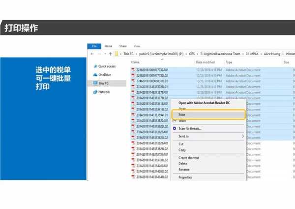Sort files by Date modified column

[x=205, y=63]
